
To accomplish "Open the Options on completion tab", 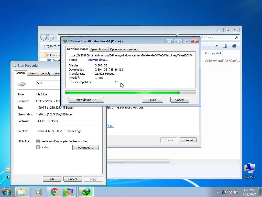I will pos(124,49).
